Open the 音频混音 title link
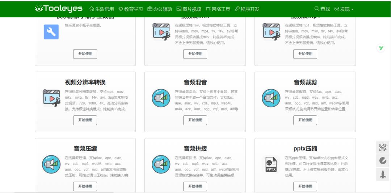The image size is (391, 193). (195, 82)
